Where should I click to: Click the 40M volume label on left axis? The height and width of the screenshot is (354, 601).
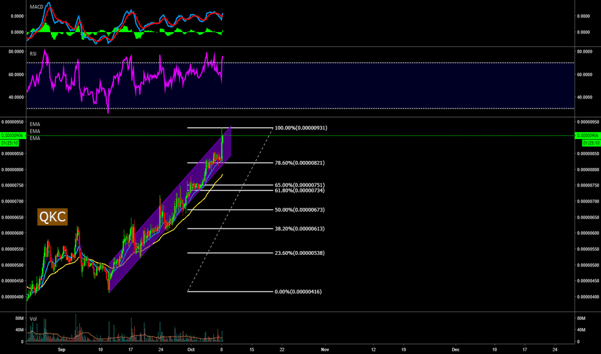point(19,330)
